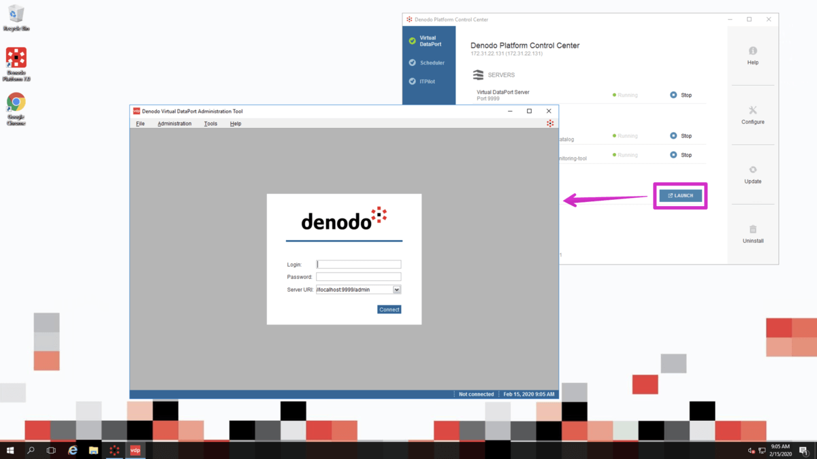817x459 pixels.
Task: Click the Denodo logo icon in menu bar
Action: (x=550, y=124)
